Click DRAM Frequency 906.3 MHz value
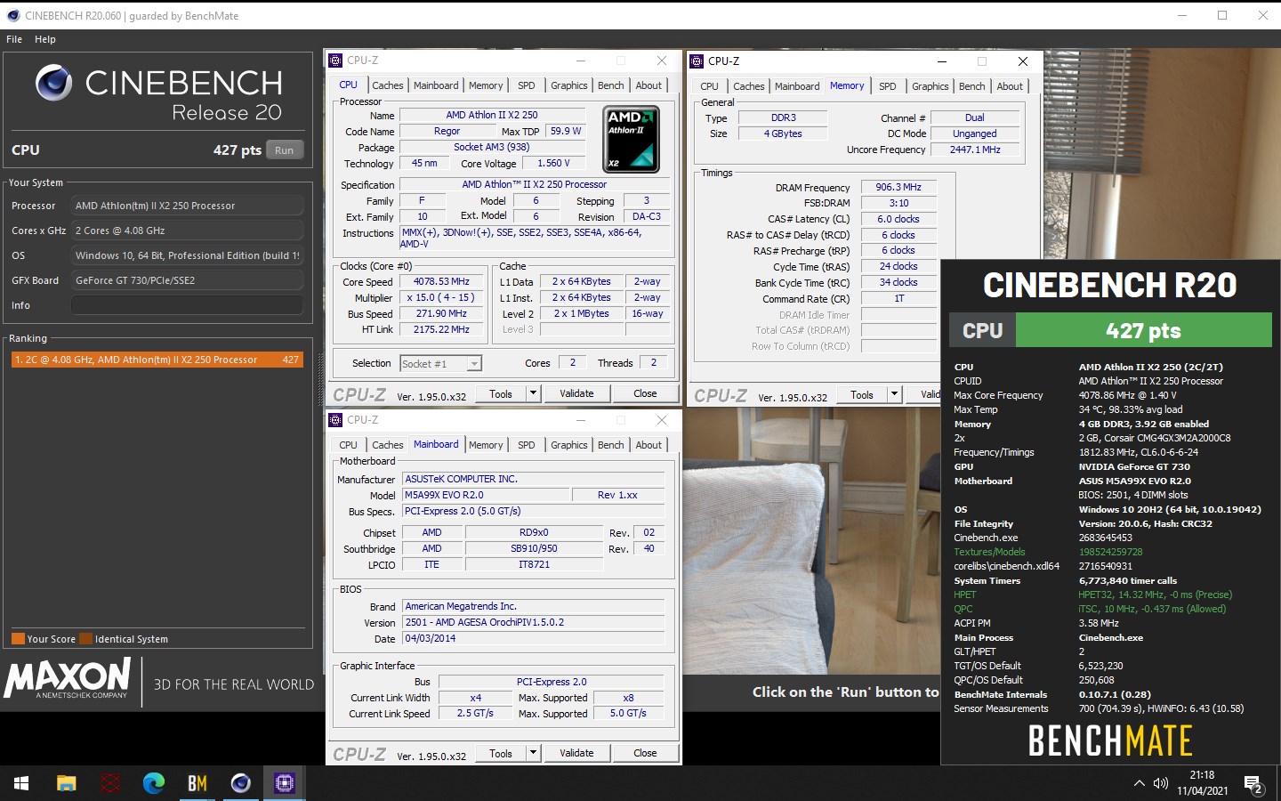The height and width of the screenshot is (801, 1281). point(898,187)
